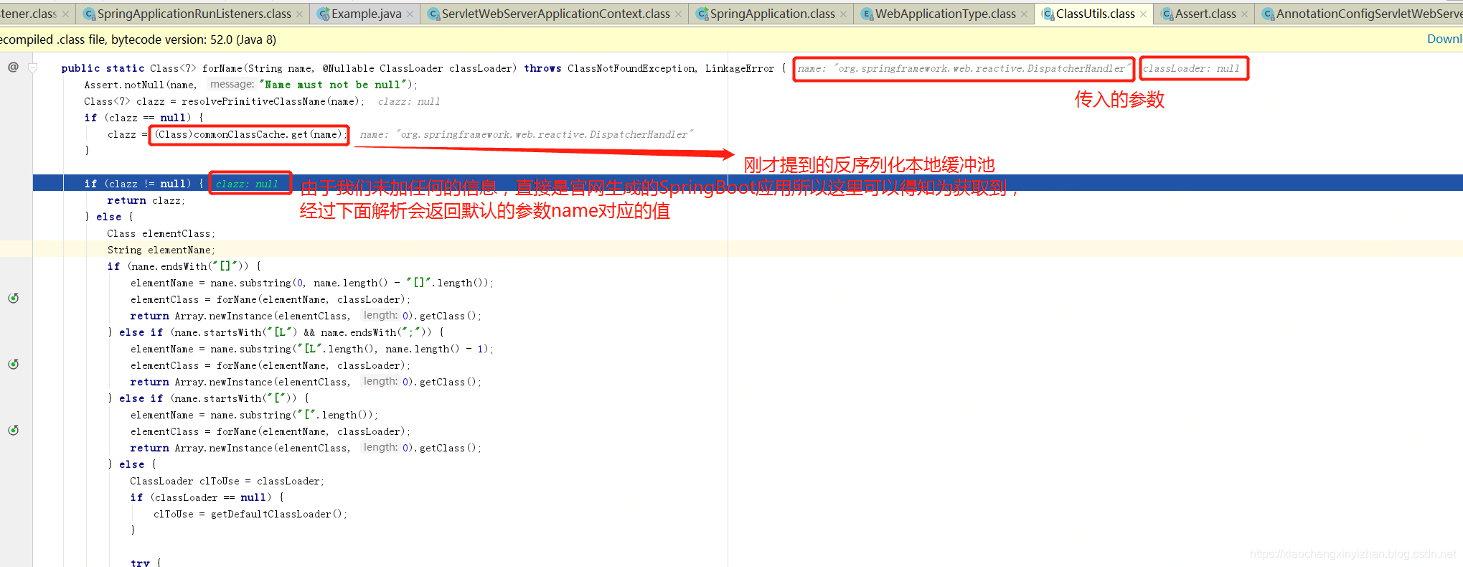
Task: Click the ServletWebServerApplicationContext.class tab icon
Action: (x=434, y=14)
